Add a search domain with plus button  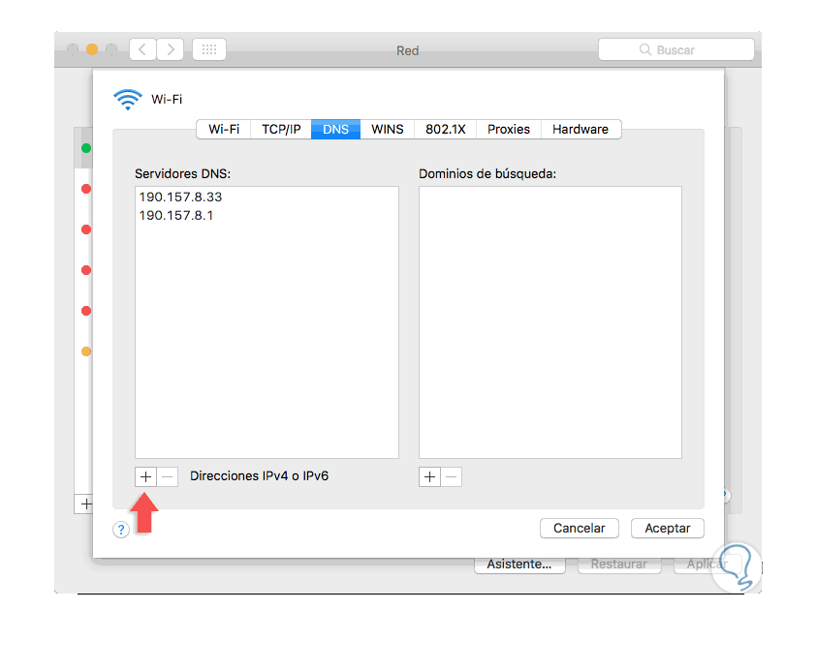coord(430,476)
